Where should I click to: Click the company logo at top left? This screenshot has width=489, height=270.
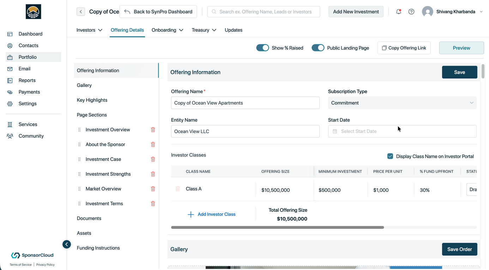(x=34, y=12)
